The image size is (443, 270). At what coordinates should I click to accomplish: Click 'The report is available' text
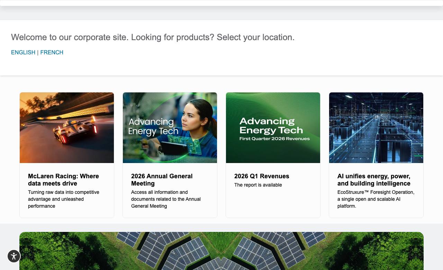pyautogui.click(x=258, y=185)
